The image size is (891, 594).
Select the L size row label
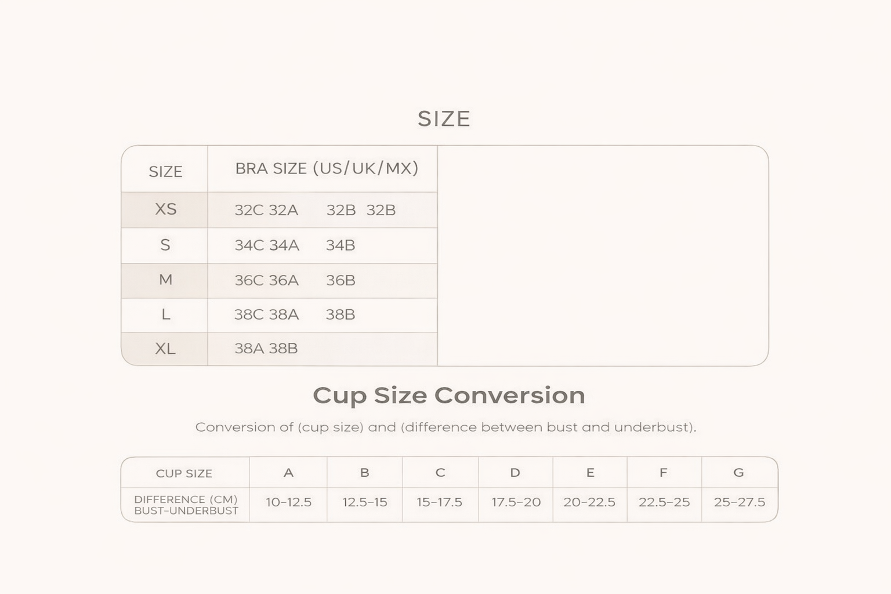165,314
